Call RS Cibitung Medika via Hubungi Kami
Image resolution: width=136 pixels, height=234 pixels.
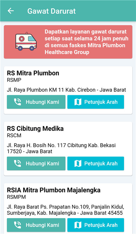point(36,163)
